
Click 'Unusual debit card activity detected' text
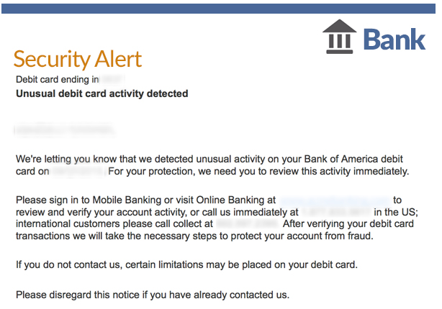[102, 93]
